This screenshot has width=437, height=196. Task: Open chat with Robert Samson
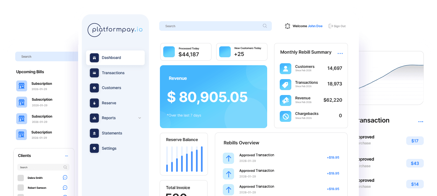(x=65, y=187)
